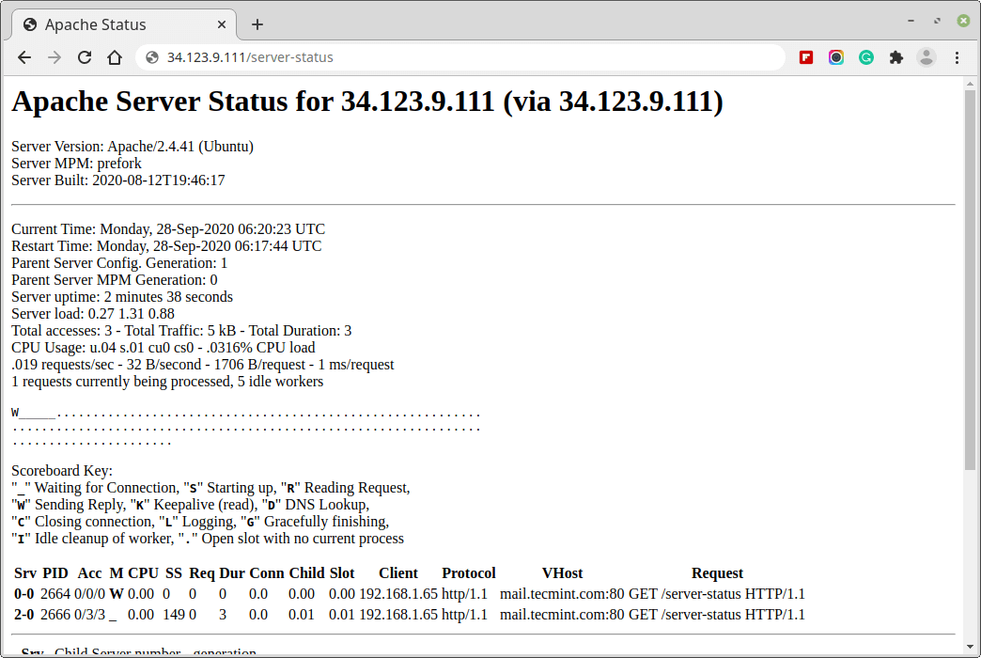Click the VHost column header
The height and width of the screenshot is (658, 981).
pos(562,573)
